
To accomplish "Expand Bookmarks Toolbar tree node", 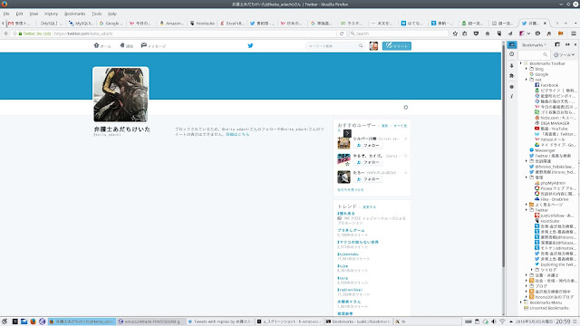I will [521, 63].
